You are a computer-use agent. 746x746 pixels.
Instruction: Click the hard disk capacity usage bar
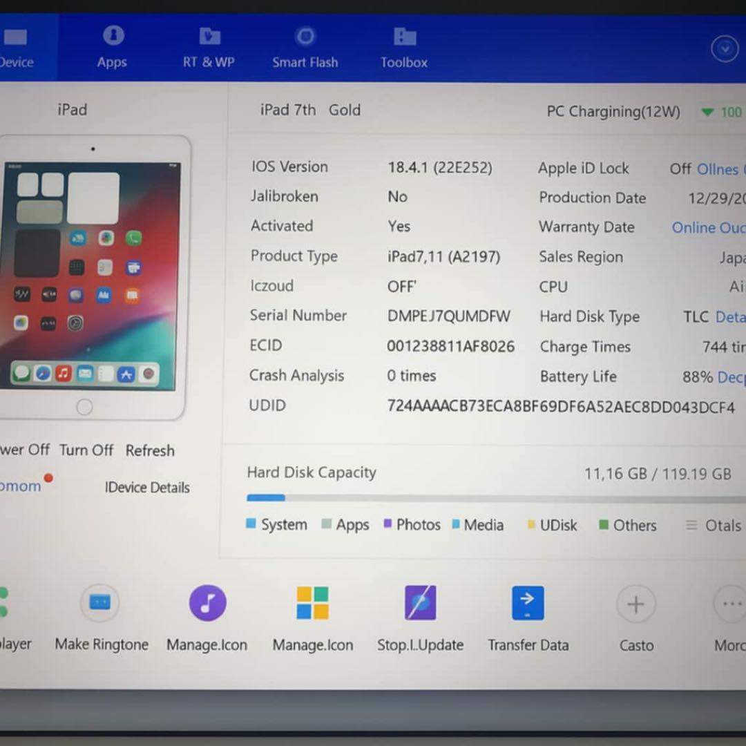click(496, 498)
